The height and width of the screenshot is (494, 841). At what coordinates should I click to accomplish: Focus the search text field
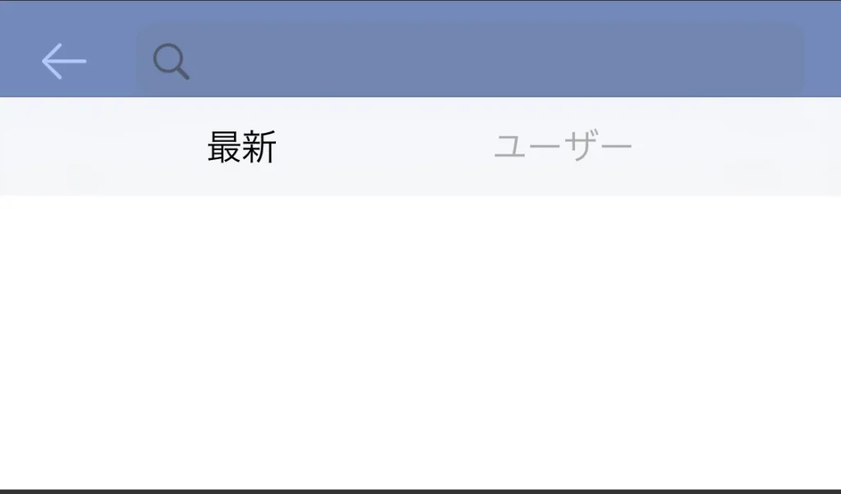pos(470,60)
